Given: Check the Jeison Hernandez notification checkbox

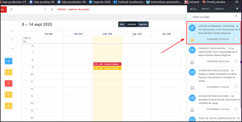Looking at the screenshot, I should point(236,39).
